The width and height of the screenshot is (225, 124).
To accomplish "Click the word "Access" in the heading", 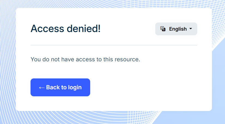I will (47, 28).
